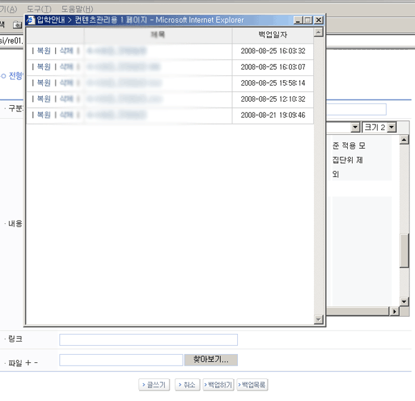
Task: Click the plus sign next to 파일
Action: point(28,362)
